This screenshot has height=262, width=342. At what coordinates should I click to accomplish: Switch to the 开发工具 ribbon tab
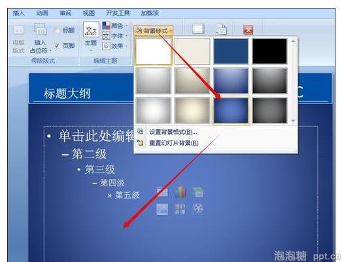point(118,13)
